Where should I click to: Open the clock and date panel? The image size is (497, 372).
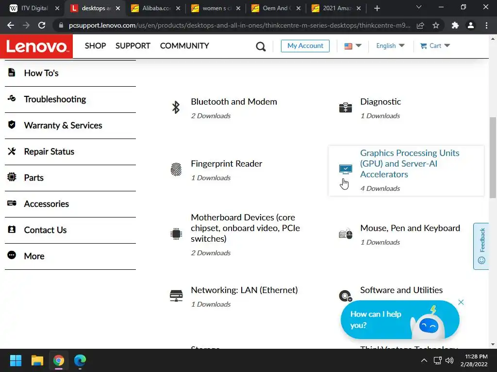(474, 360)
